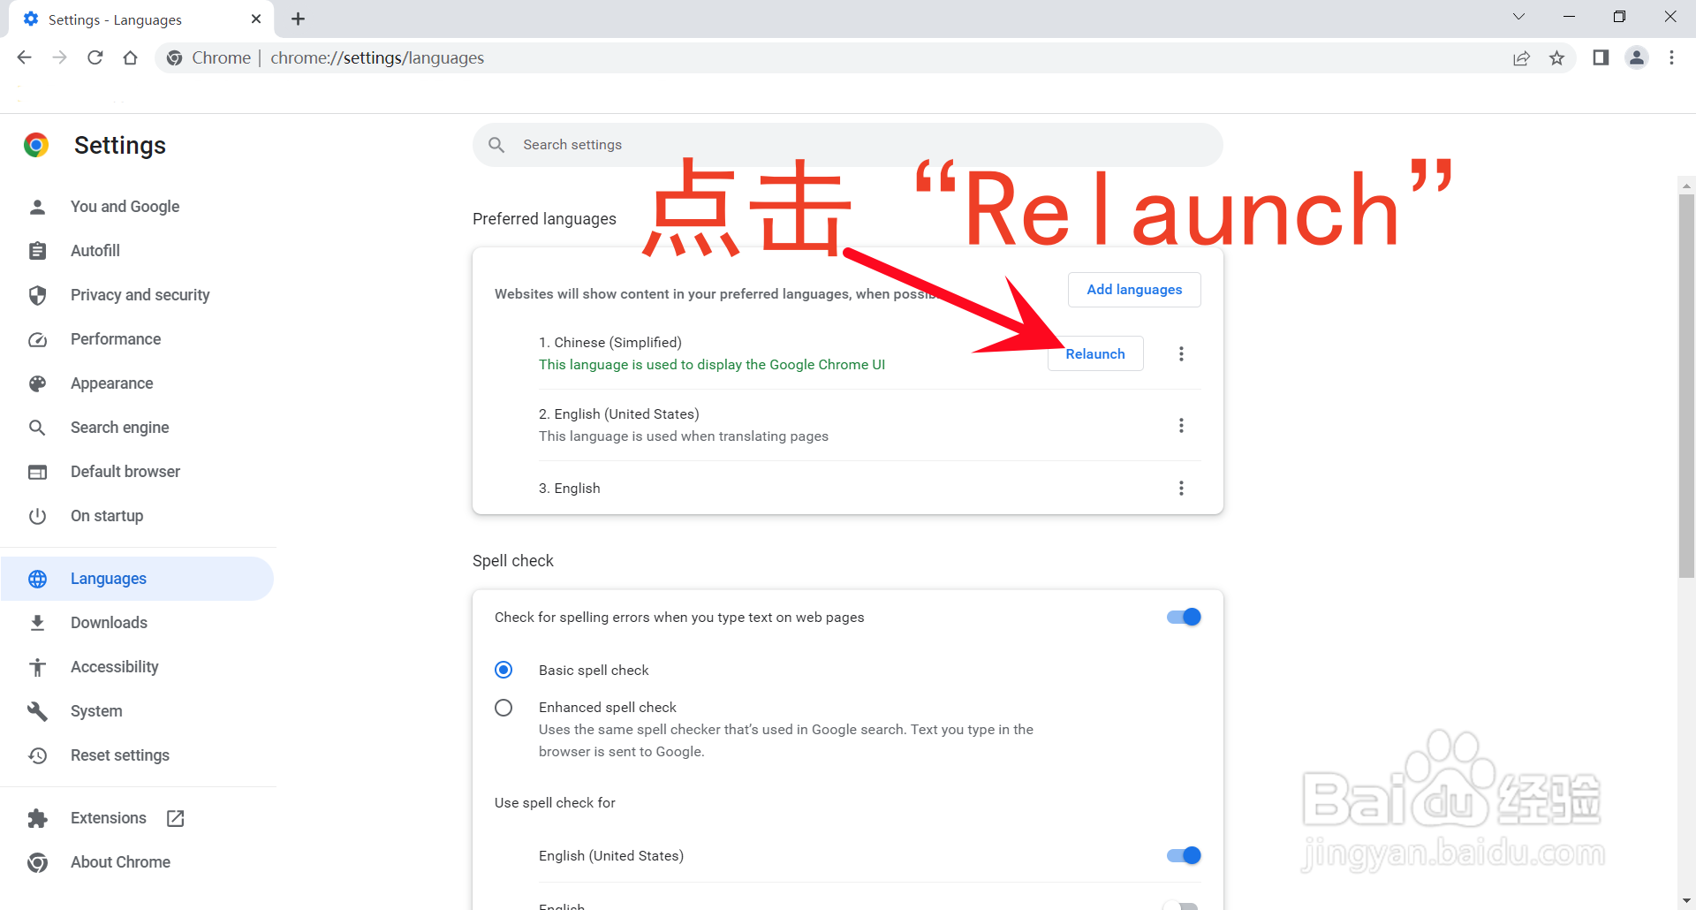Click the address bar URL

click(x=377, y=57)
